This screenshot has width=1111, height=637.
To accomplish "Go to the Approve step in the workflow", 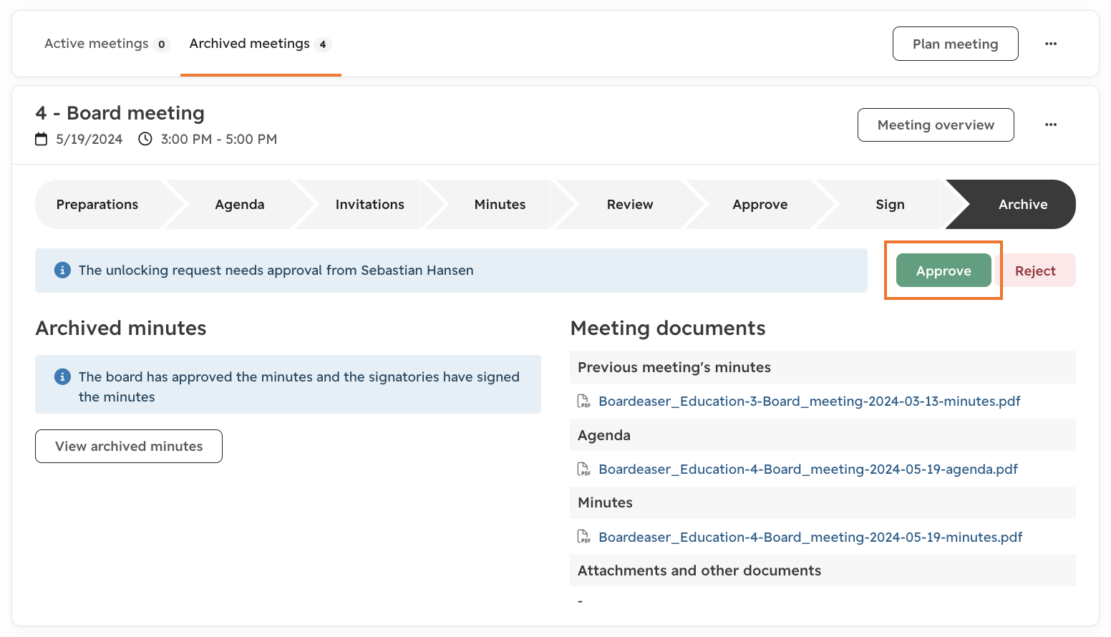I will pos(760,205).
